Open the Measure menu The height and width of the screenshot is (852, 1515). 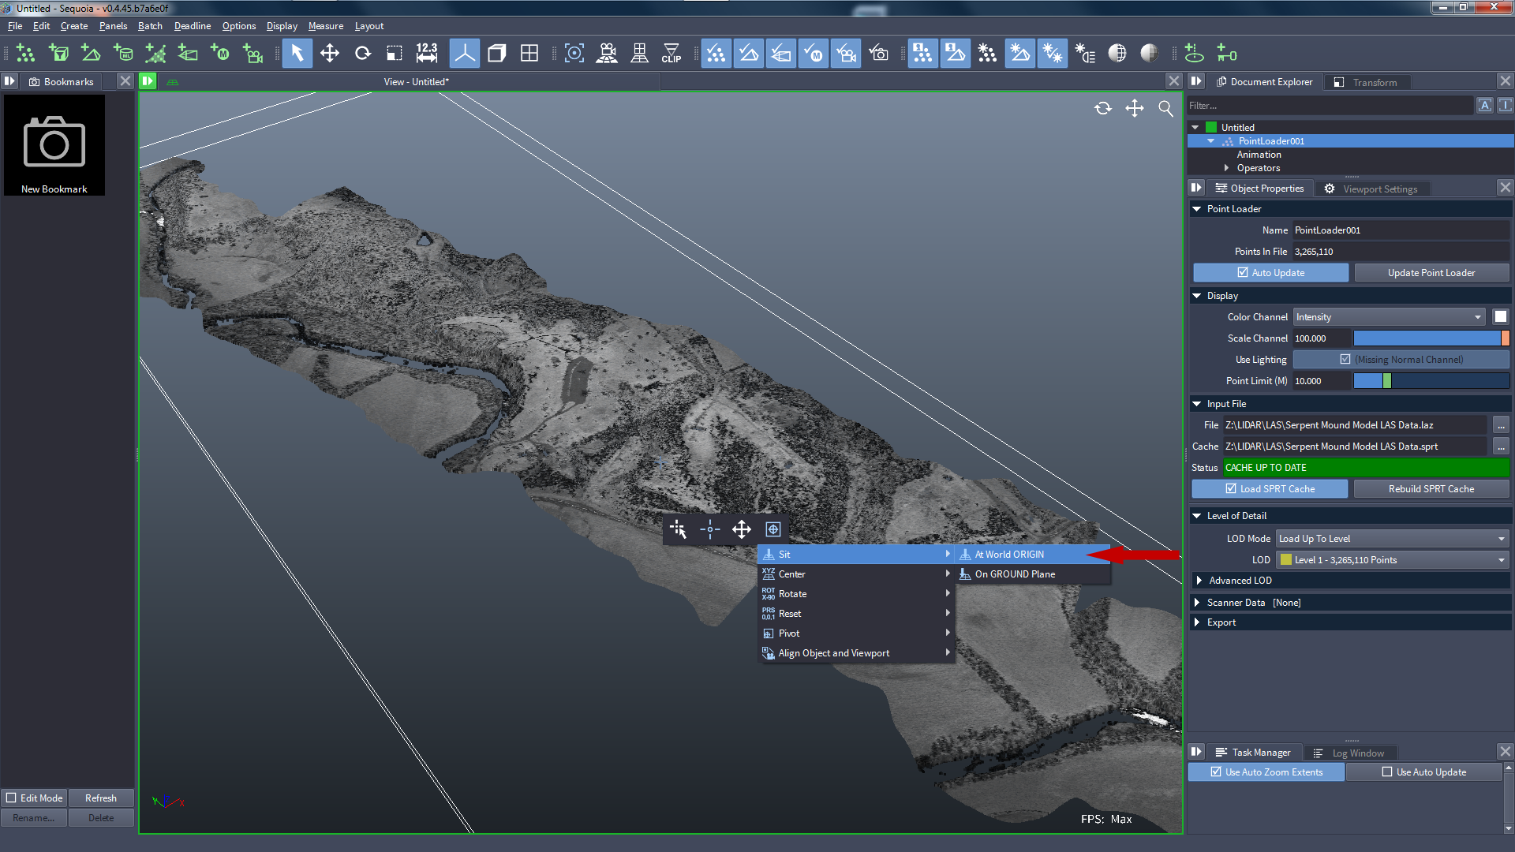325,26
